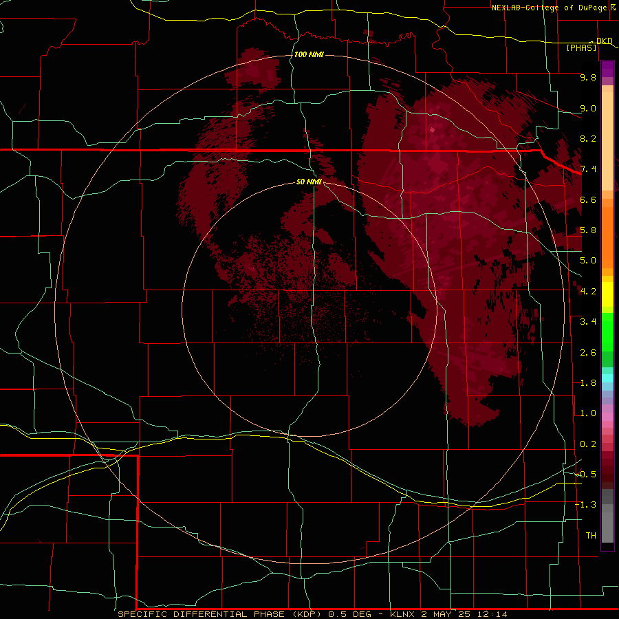619x619 pixels.
Task: Click the 1.8 value on the color scale
Action: click(588, 383)
